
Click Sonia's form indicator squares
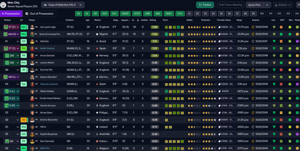[x=174, y=34]
